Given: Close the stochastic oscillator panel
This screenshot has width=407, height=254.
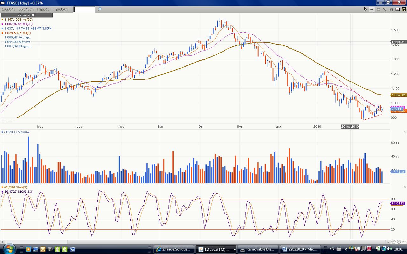Looking at the screenshot, I should tap(405, 187).
